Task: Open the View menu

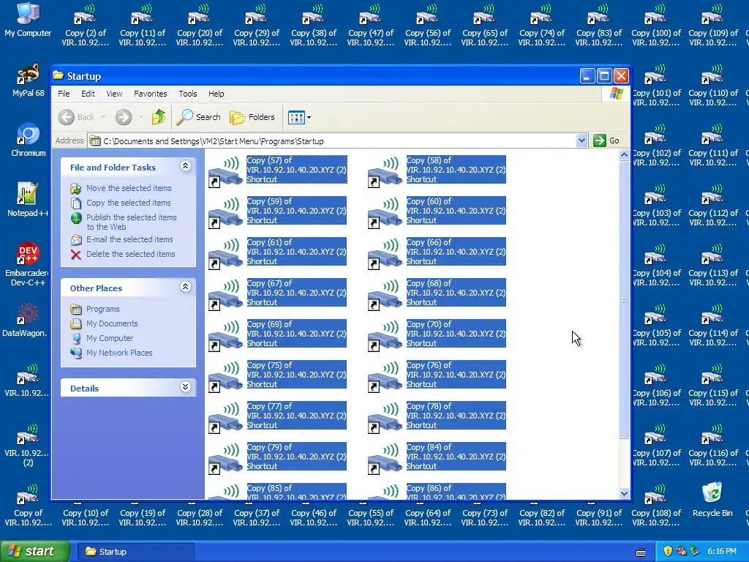Action: pyautogui.click(x=114, y=94)
